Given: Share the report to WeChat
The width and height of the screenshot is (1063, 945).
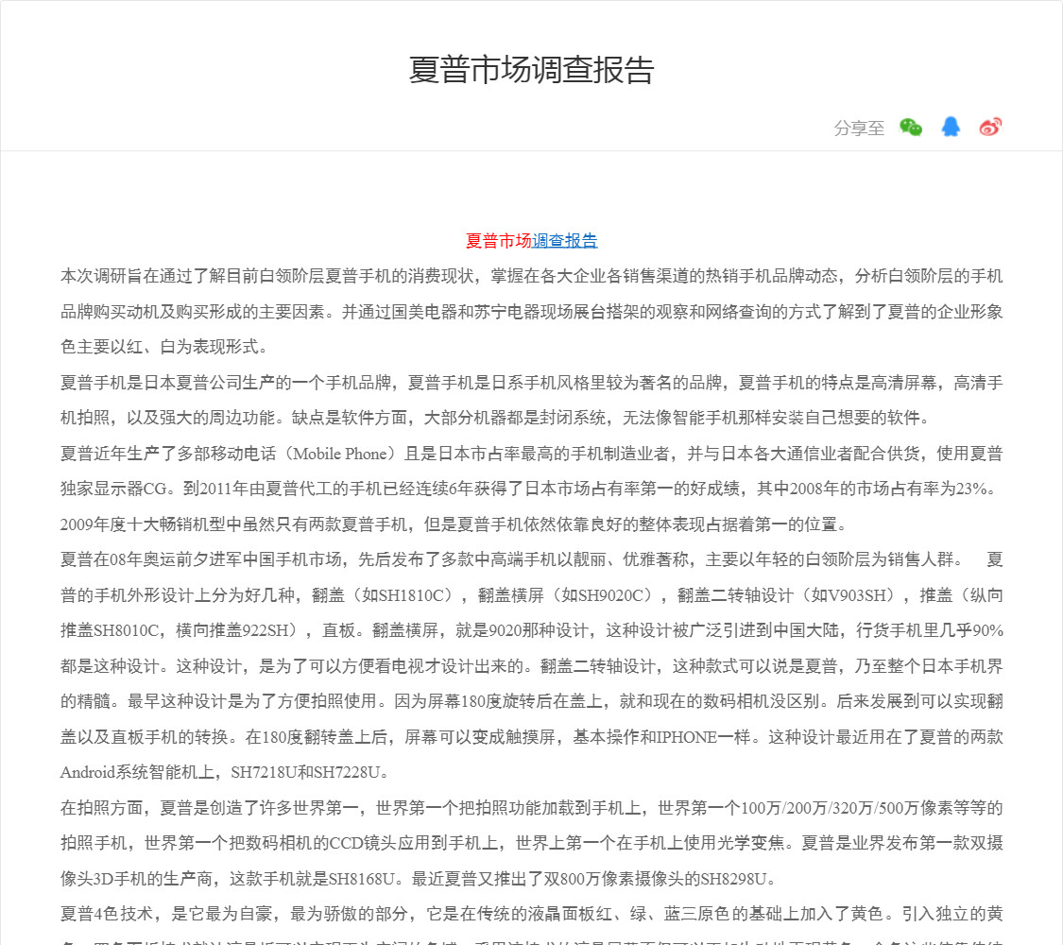Looking at the screenshot, I should click(911, 127).
